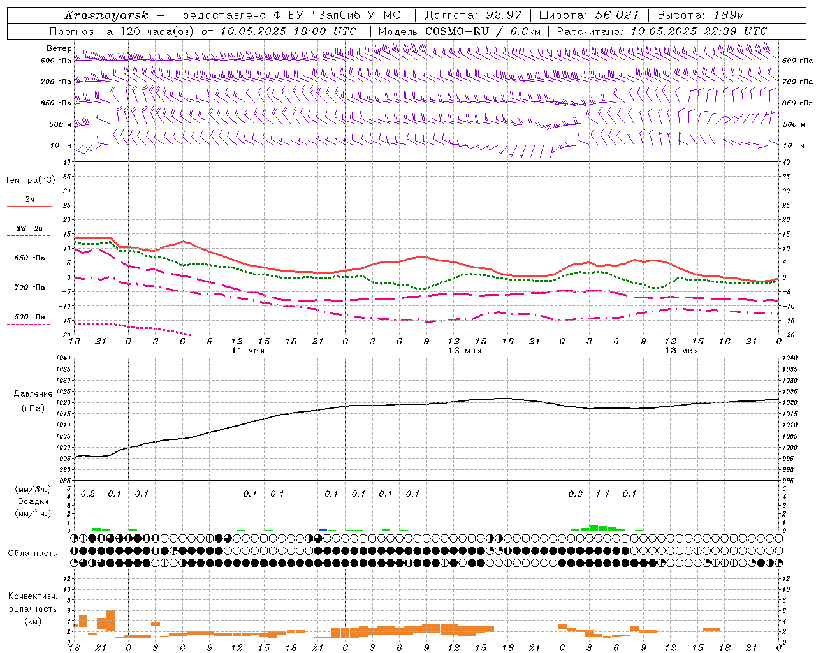Click the '11 мая' date label

pos(248,351)
